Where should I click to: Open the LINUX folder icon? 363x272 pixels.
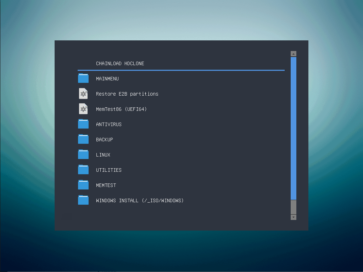[x=83, y=154]
